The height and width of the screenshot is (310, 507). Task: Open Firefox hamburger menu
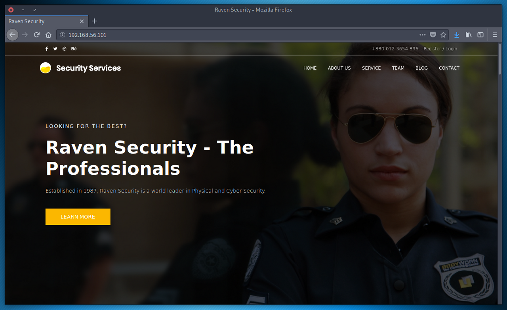tap(495, 35)
